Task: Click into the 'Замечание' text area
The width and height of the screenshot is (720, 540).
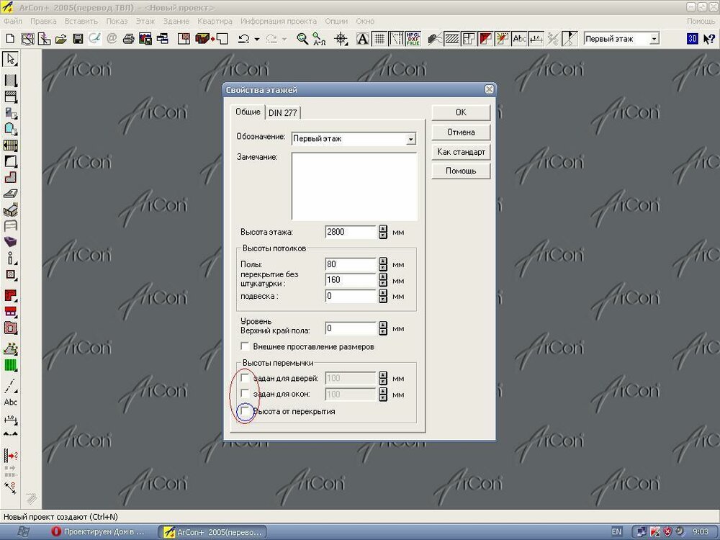Action: [x=354, y=186]
